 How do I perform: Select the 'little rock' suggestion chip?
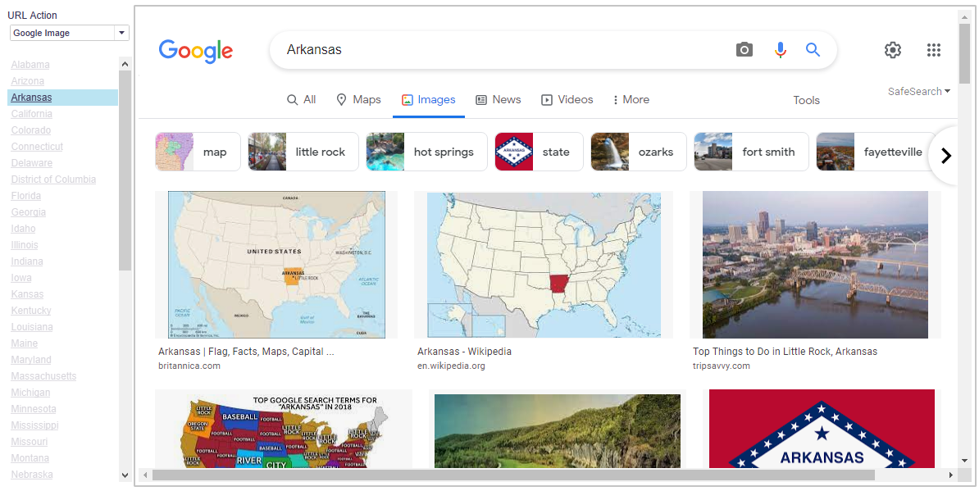point(303,152)
